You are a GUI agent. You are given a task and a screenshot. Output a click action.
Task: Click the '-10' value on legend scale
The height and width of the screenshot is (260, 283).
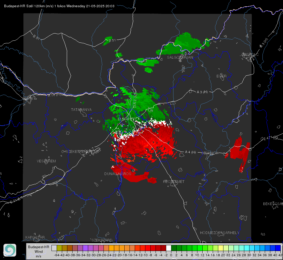click(x=145, y=255)
